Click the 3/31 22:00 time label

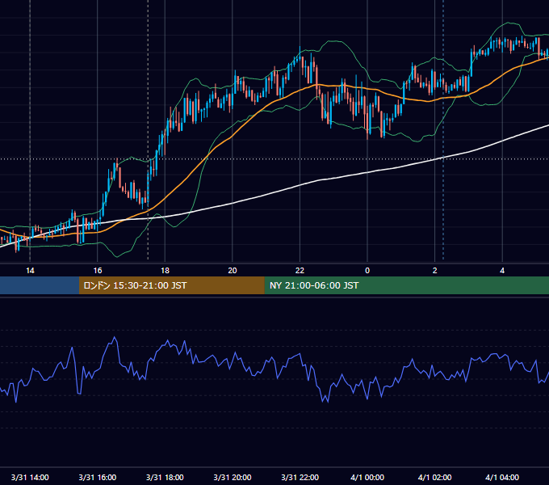[300, 477]
